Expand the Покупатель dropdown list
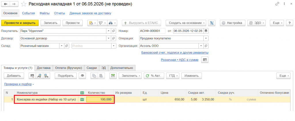This screenshot has height=121, width=295. (x=109, y=31)
